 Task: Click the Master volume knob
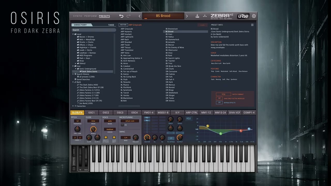(147, 137)
